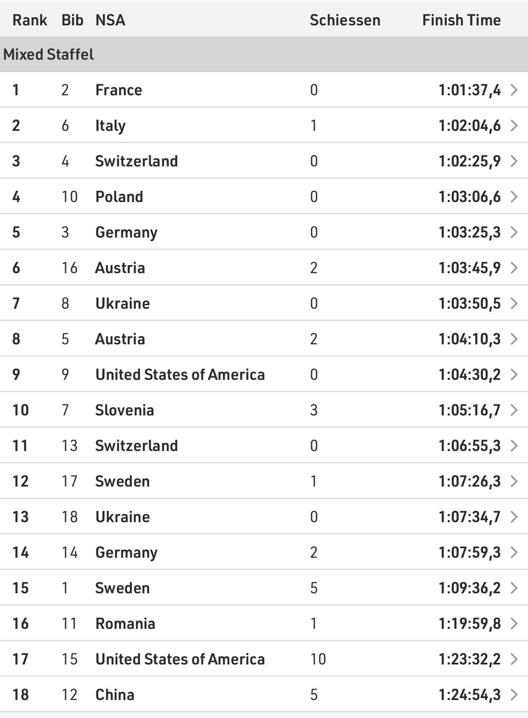Open the rank 3 Switzerland team name

click(136, 162)
